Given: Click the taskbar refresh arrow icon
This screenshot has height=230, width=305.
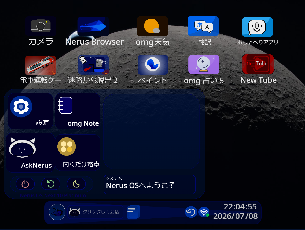Looking at the screenshot, I should pyautogui.click(x=191, y=212).
